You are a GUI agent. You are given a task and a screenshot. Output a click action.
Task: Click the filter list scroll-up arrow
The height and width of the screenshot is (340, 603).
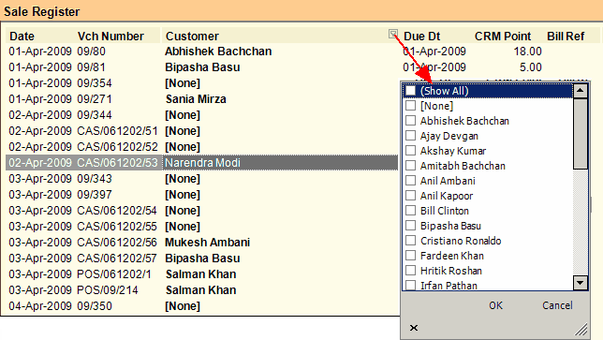tap(580, 91)
